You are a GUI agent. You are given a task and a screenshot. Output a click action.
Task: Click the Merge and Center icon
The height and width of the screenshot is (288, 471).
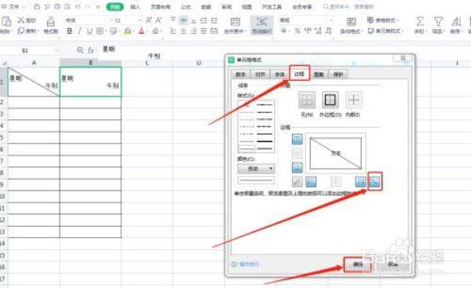click(235, 22)
